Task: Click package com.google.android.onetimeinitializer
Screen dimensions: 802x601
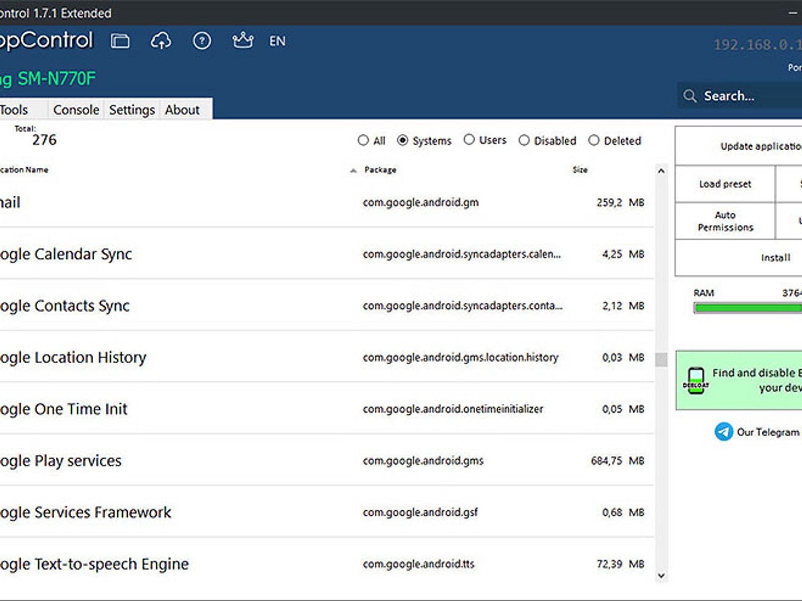Action: (453, 409)
